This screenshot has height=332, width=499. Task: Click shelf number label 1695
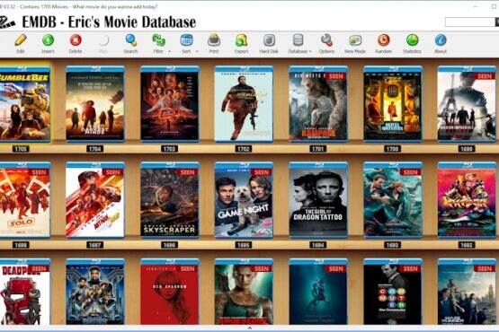tap(244, 245)
